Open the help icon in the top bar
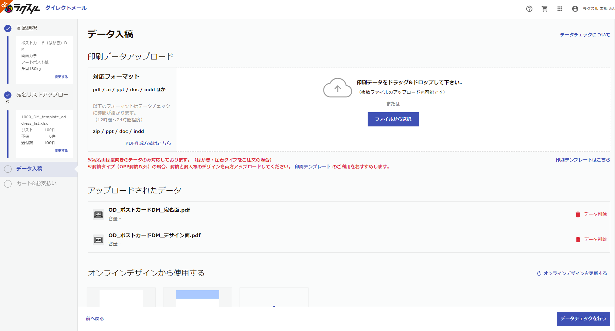This screenshot has height=331, width=615. 529,9
